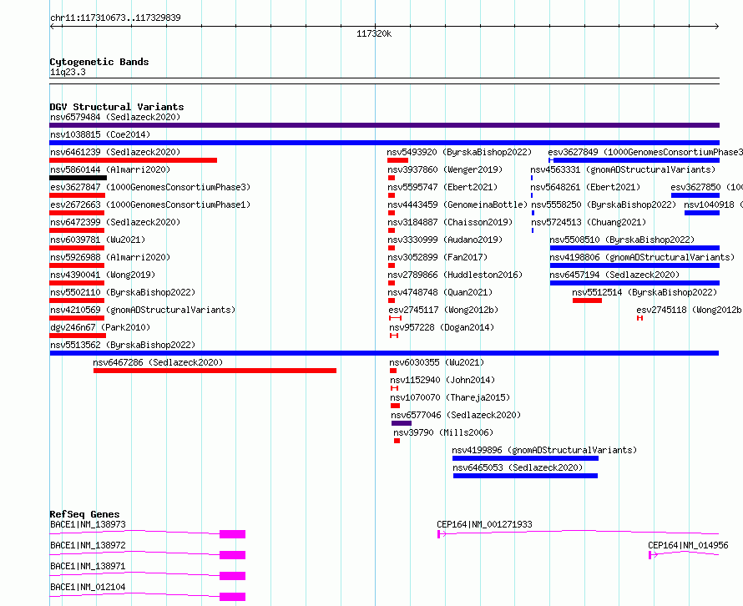This screenshot has width=743, height=606.
Task: Open esv3627847 (1000GenomesConsortiumPhase3) variant
Action: coord(150,187)
